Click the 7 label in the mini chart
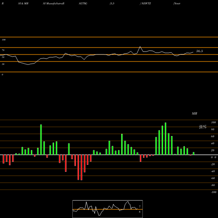This screenshot has width=218, height=218. [140, 206]
